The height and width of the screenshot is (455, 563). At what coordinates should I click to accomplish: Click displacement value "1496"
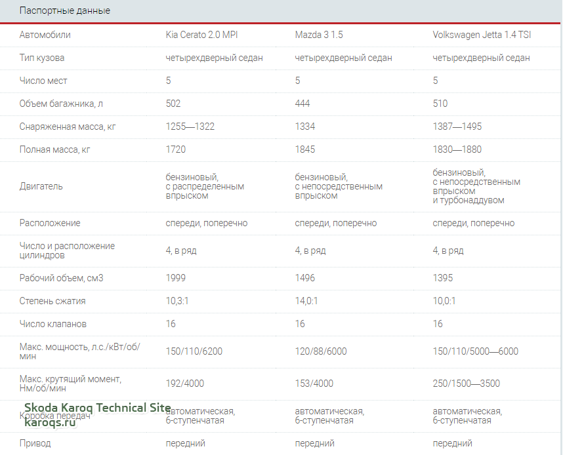click(305, 278)
